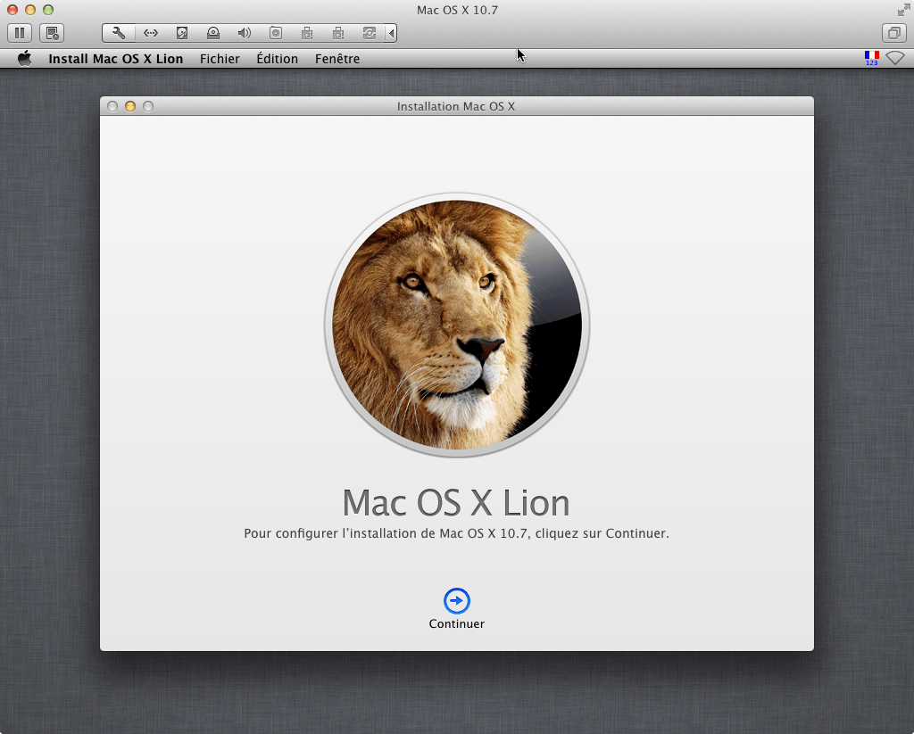The width and height of the screenshot is (914, 734).
Task: Click the Continuer arrow button
Action: [x=457, y=600]
